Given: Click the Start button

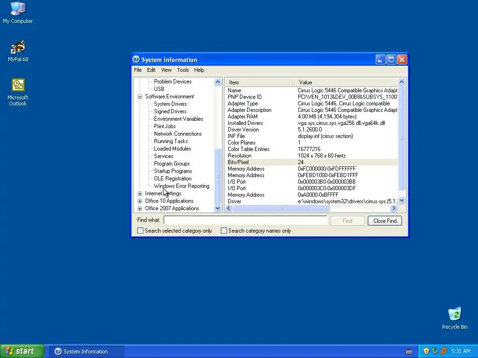Looking at the screenshot, I should [x=22, y=351].
